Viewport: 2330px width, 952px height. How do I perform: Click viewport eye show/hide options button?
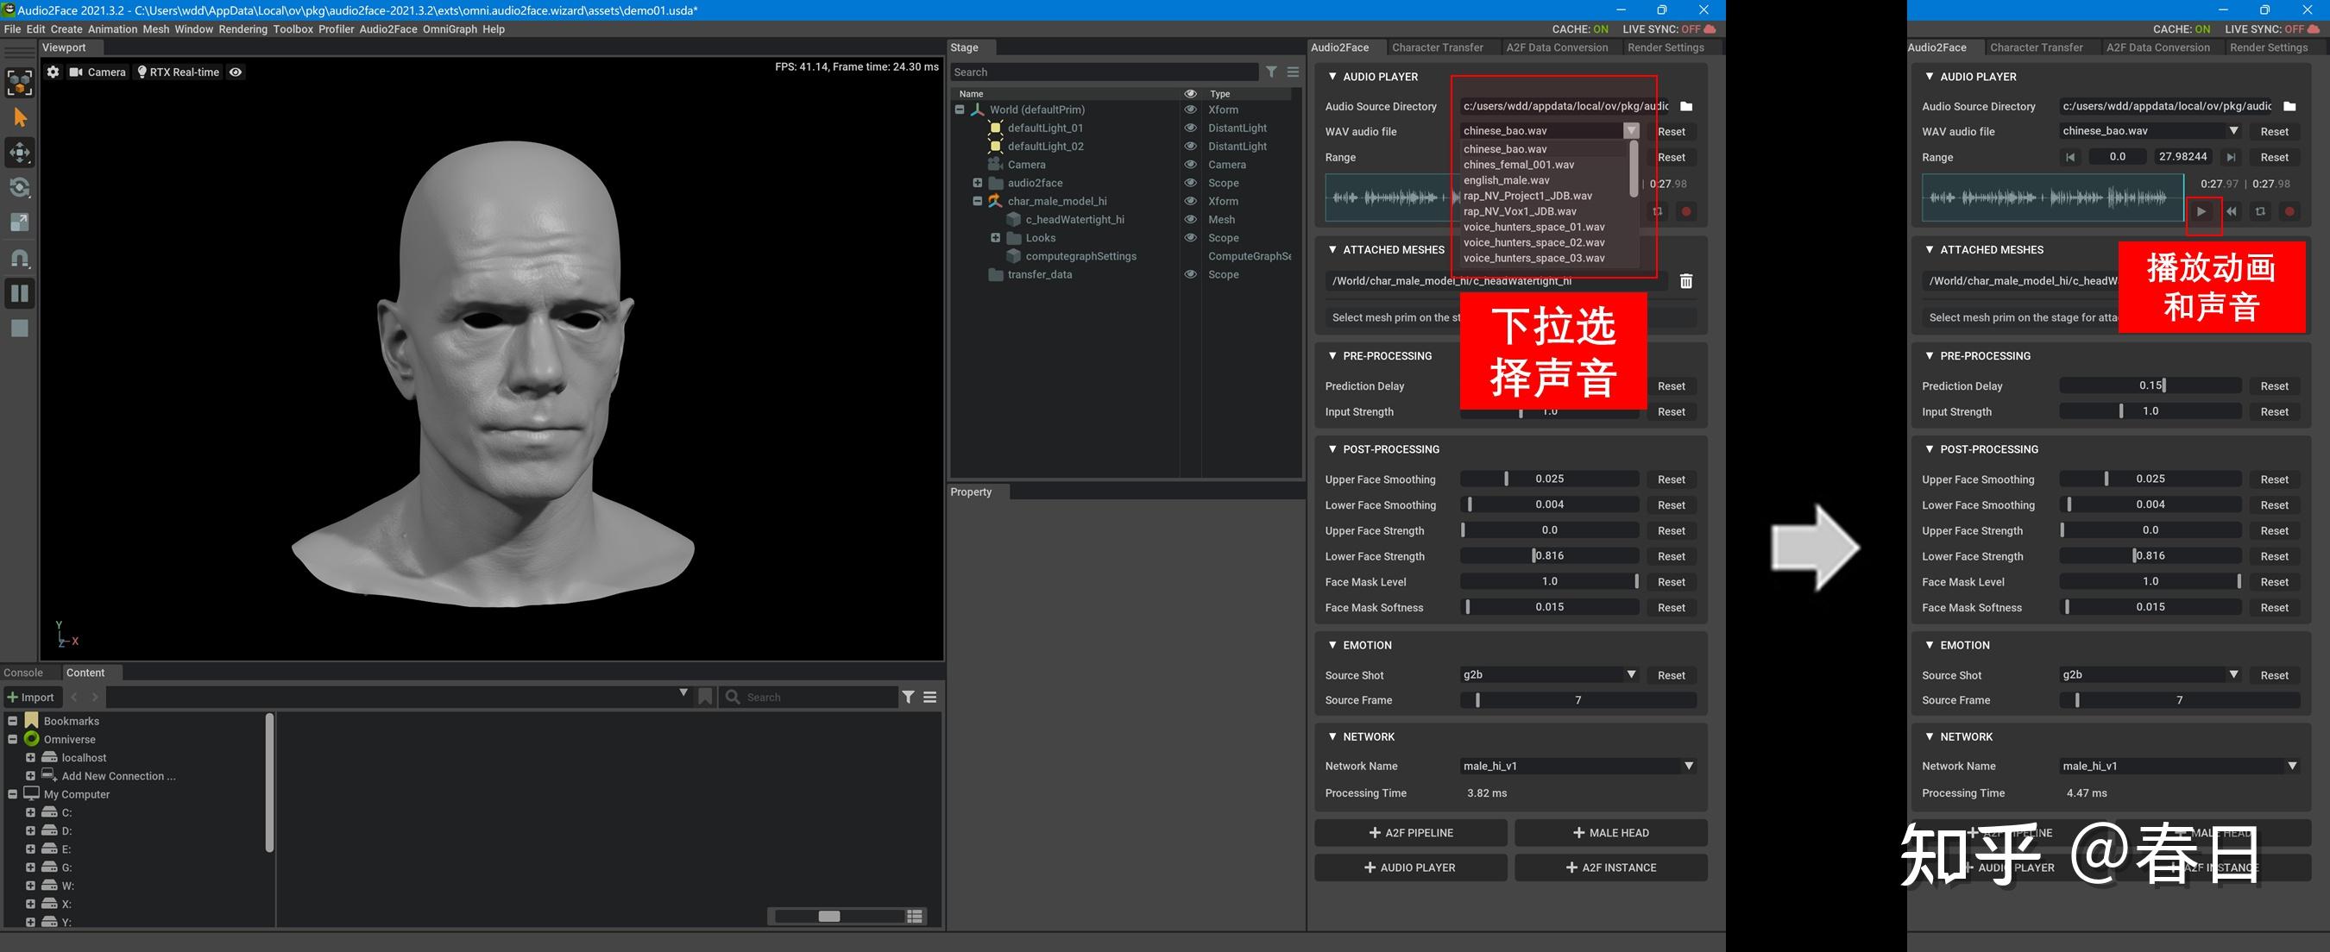(x=236, y=72)
